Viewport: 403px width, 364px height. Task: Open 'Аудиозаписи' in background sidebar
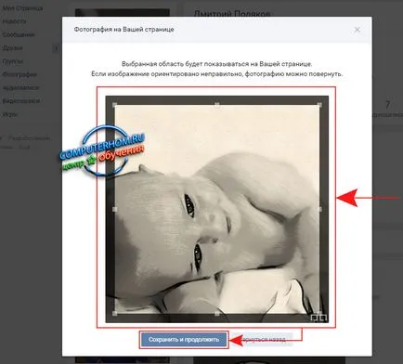(x=20, y=88)
